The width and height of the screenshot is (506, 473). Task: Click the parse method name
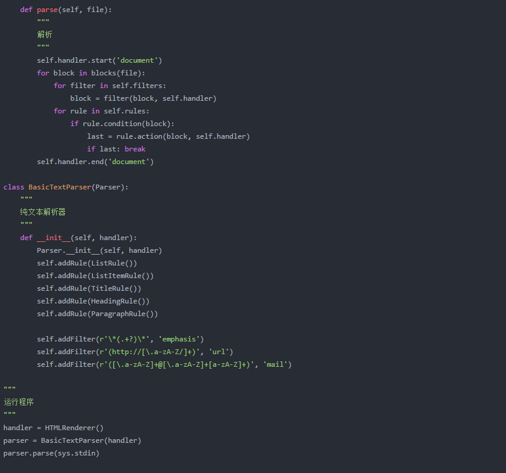coord(47,9)
